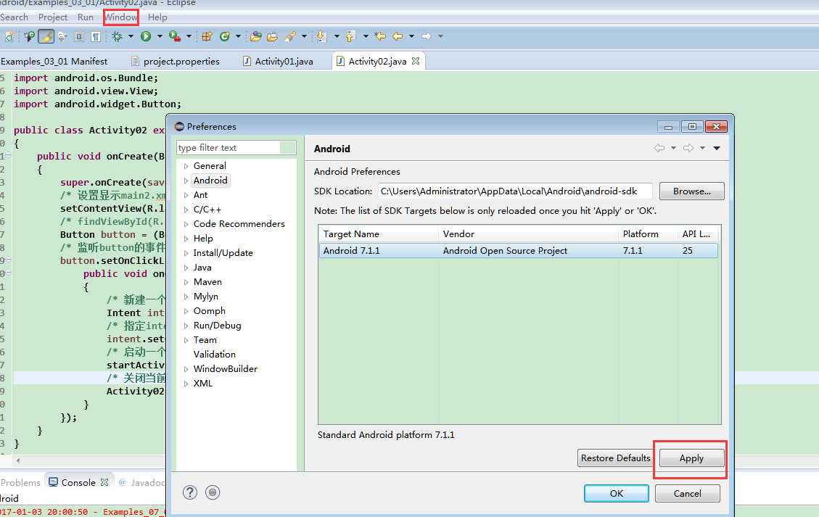
Task: Select WindowBuilder in the preferences tree
Action: click(225, 368)
